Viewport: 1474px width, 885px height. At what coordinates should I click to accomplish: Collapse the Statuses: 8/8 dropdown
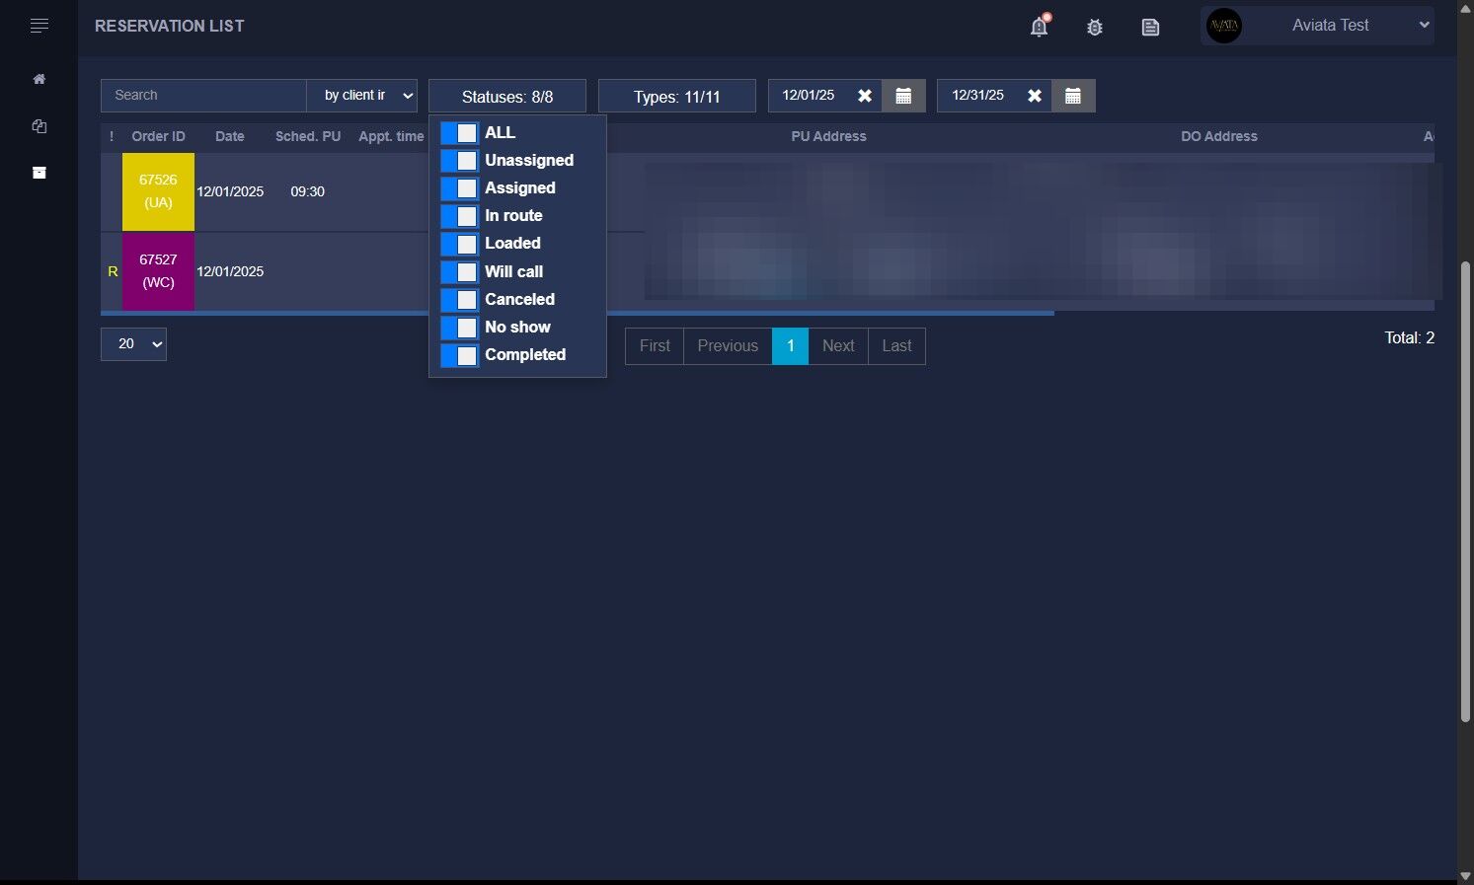[x=507, y=96]
